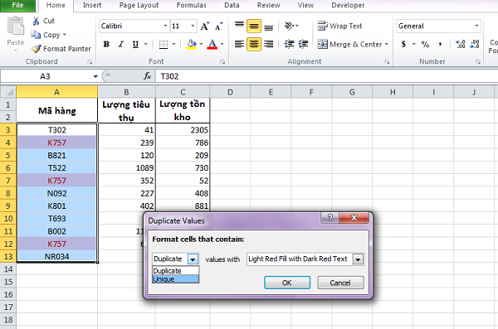Image resolution: width=498 pixels, height=329 pixels.
Task: Toggle Top Align vertical alignment
Action: (240, 26)
